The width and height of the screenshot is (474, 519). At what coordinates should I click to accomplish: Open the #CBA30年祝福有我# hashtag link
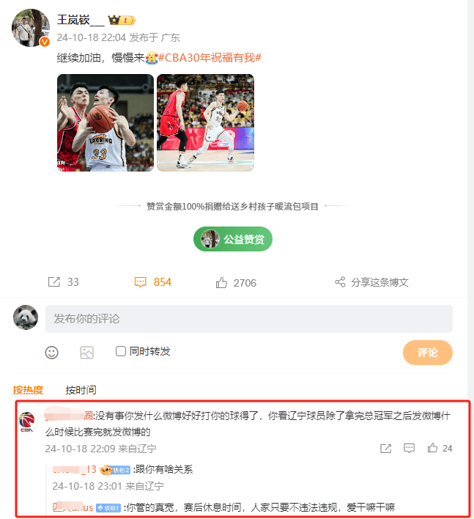tap(210, 58)
